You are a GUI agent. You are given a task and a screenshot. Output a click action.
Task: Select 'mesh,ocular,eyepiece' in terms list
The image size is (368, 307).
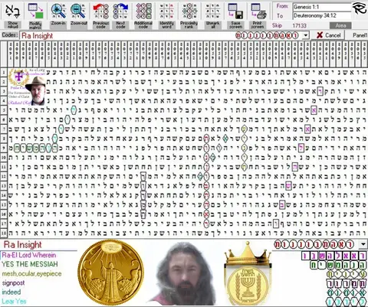point(31,274)
